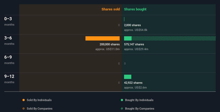This screenshot has height=112, width=220.
Task: Click the 6–9 months row label
Action: pyautogui.click(x=9, y=60)
